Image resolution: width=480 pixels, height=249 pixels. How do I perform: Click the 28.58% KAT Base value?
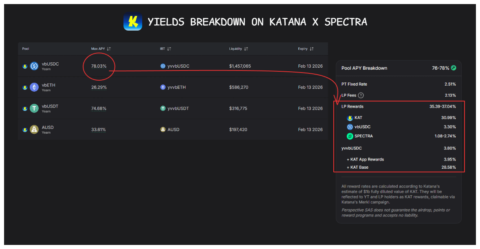(x=449, y=167)
